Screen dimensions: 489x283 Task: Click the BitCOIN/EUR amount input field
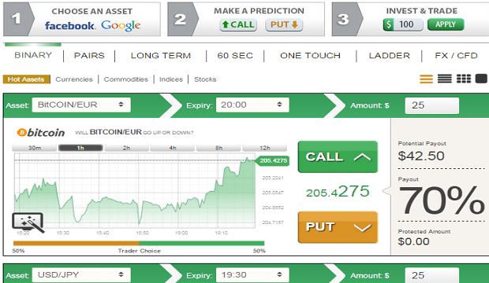pos(432,105)
